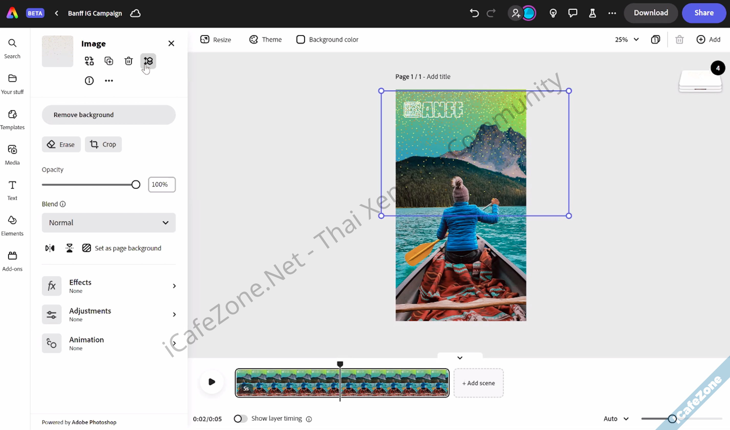This screenshot has height=430, width=730.
Task: Click the duplicate image icon
Action: (x=109, y=61)
